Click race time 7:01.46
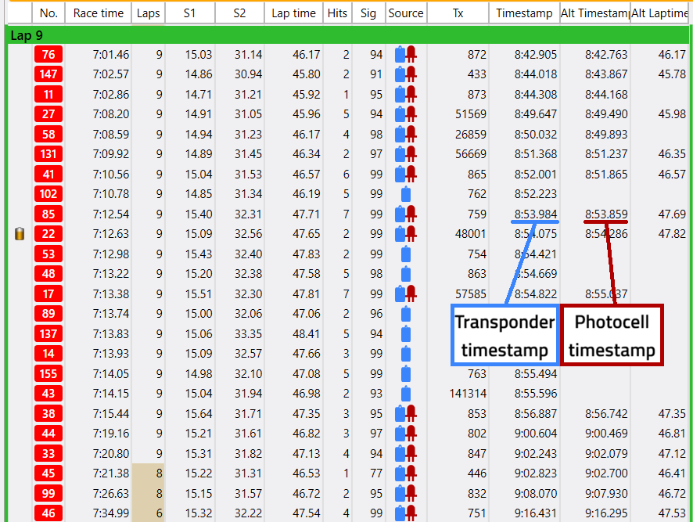Screen dimensions: 693x522 111,55
